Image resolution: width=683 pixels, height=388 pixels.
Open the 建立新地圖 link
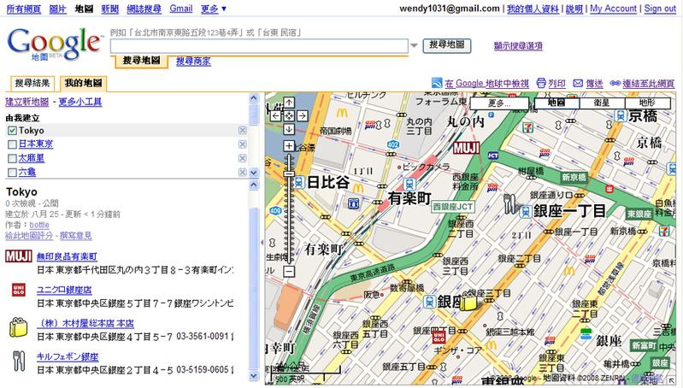[x=27, y=102]
